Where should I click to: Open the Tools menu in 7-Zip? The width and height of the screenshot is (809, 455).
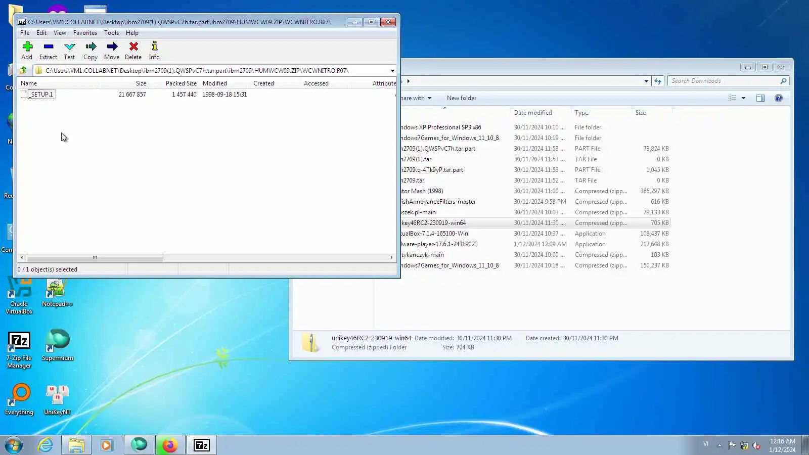(111, 33)
